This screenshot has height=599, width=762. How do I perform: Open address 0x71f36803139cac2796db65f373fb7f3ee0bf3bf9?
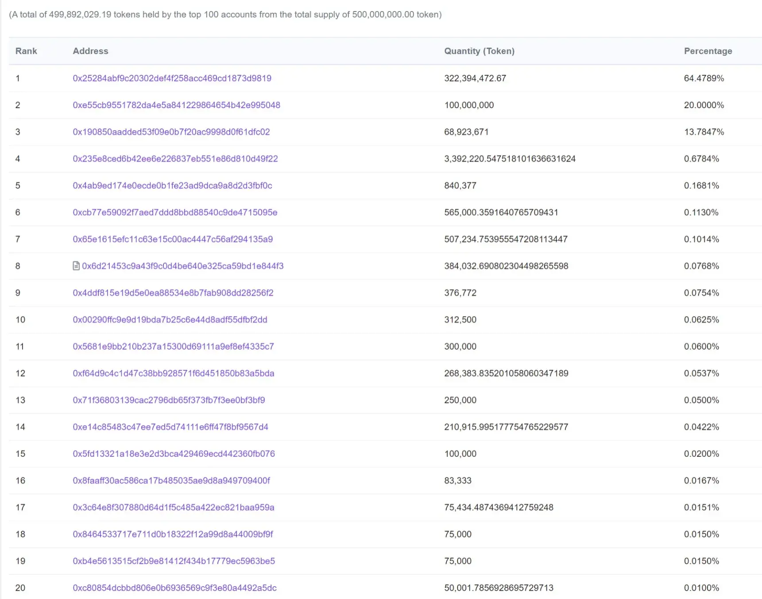coord(169,400)
